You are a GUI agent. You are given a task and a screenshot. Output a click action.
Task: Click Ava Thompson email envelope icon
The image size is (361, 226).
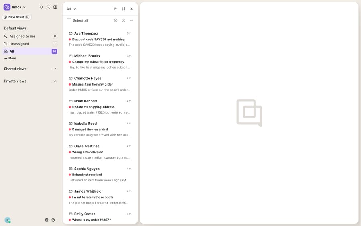click(x=71, y=33)
